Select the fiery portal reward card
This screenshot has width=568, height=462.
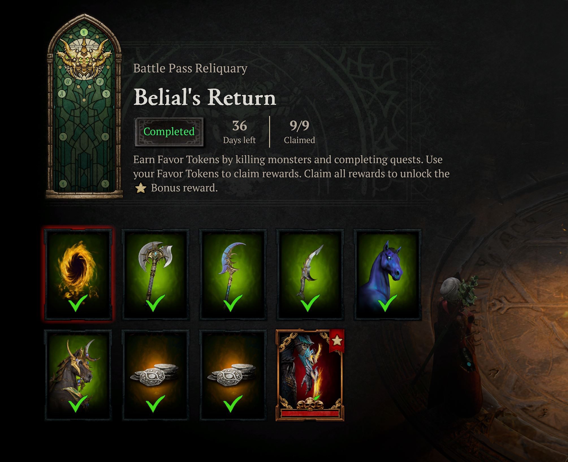[78, 274]
